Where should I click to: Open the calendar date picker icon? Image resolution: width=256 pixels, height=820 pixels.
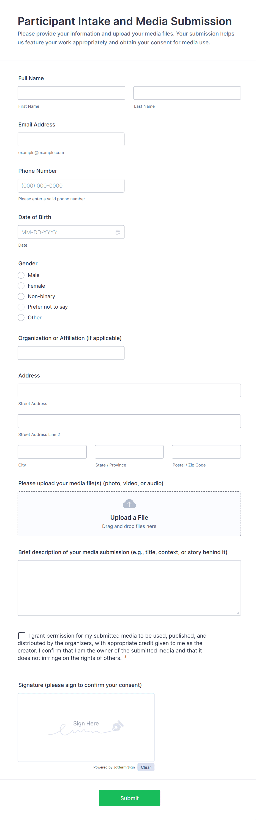[118, 232]
